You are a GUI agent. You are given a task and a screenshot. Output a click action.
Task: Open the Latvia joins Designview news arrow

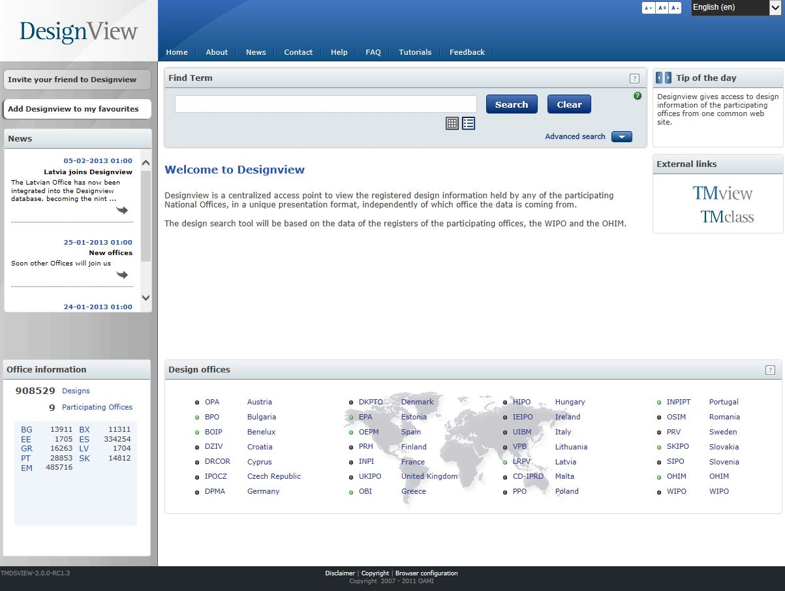pyautogui.click(x=122, y=210)
